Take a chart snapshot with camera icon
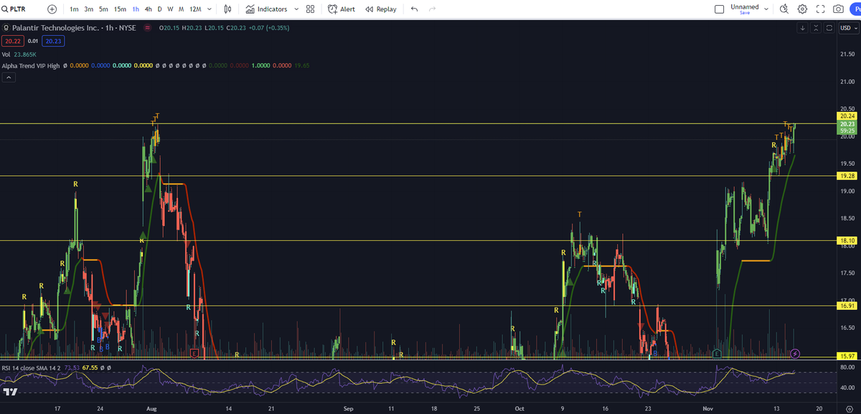 click(x=838, y=9)
